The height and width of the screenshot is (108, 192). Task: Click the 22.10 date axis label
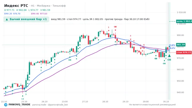[4, 102]
